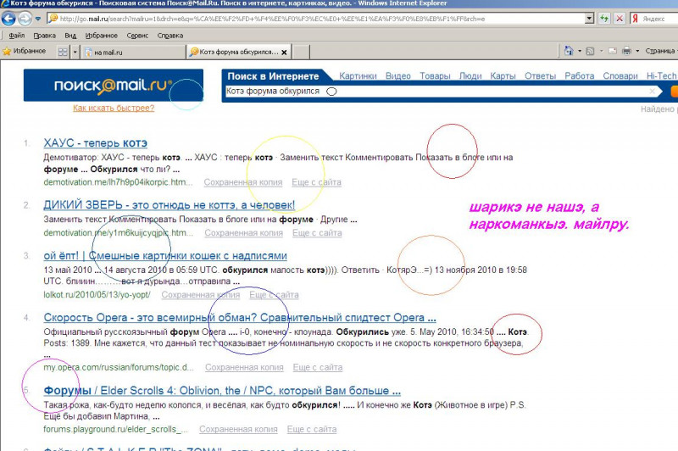The image size is (678, 451).
Task: Click the 'Как искать быстрее?' link
Action: [x=114, y=108]
